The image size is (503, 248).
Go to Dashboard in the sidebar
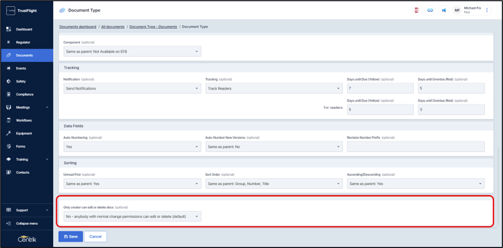[24, 29]
